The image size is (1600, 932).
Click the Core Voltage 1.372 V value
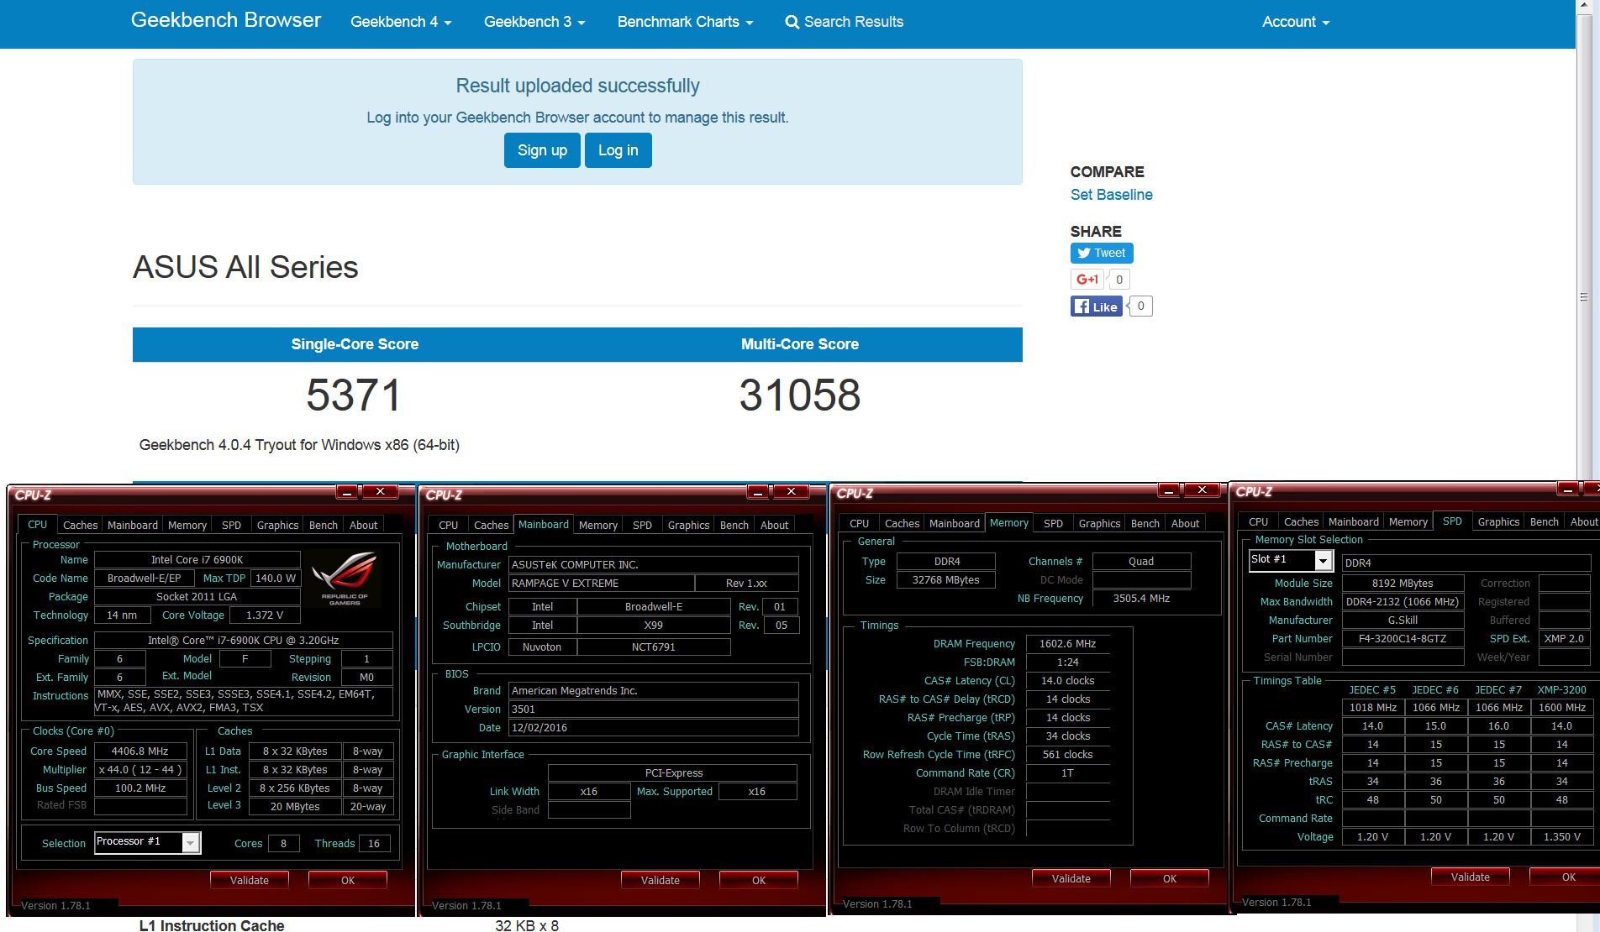[x=265, y=615]
